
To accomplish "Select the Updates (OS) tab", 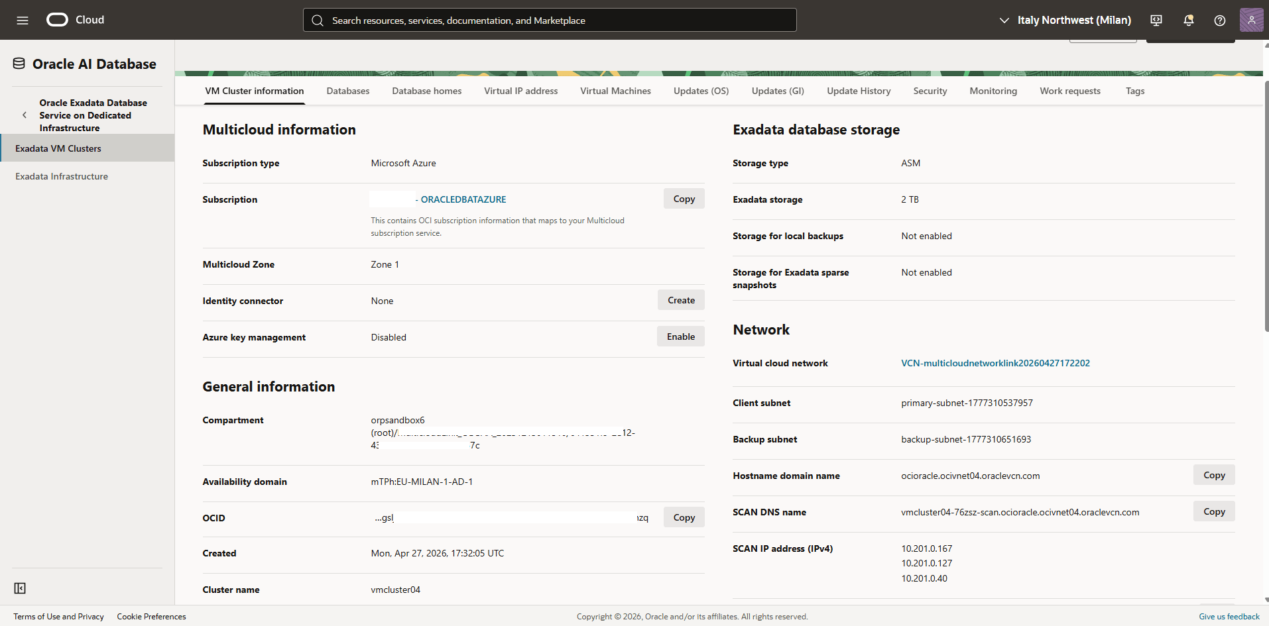I will click(701, 91).
